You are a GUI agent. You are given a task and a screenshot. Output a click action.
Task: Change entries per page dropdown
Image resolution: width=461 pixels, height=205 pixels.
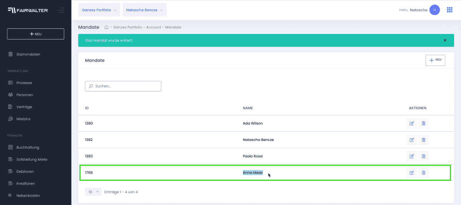click(93, 192)
